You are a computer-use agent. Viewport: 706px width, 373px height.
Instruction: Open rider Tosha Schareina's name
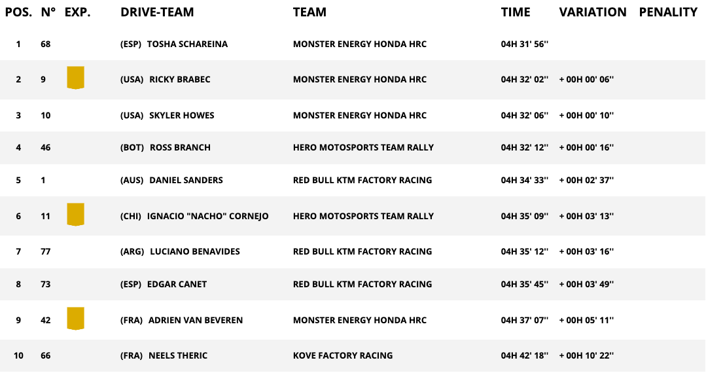click(x=187, y=44)
